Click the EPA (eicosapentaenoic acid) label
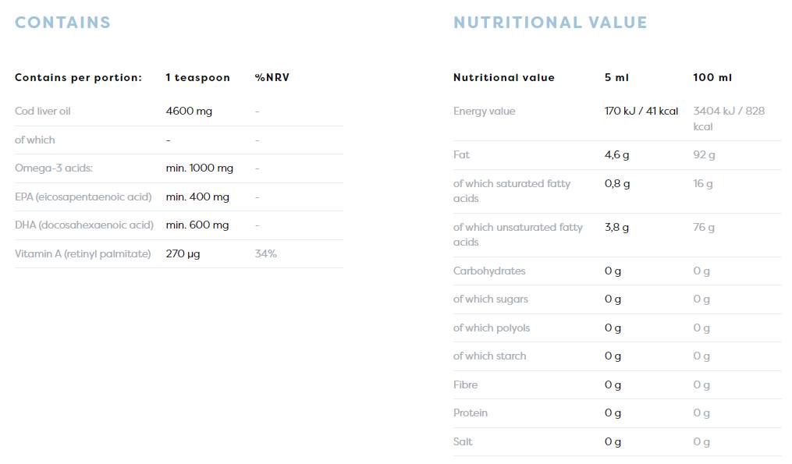This screenshot has width=792, height=464. click(83, 197)
